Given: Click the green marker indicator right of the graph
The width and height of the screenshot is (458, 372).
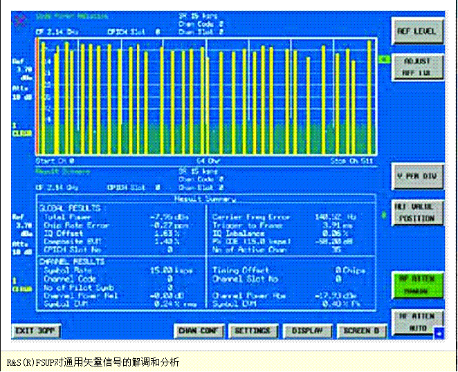Looking at the screenshot, I should [383, 60].
